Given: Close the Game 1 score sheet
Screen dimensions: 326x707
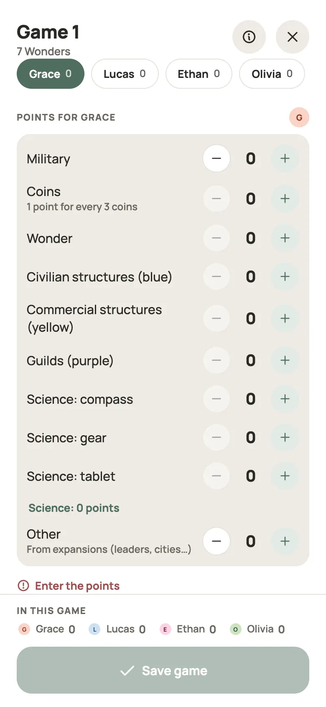Looking at the screenshot, I should click(x=293, y=37).
